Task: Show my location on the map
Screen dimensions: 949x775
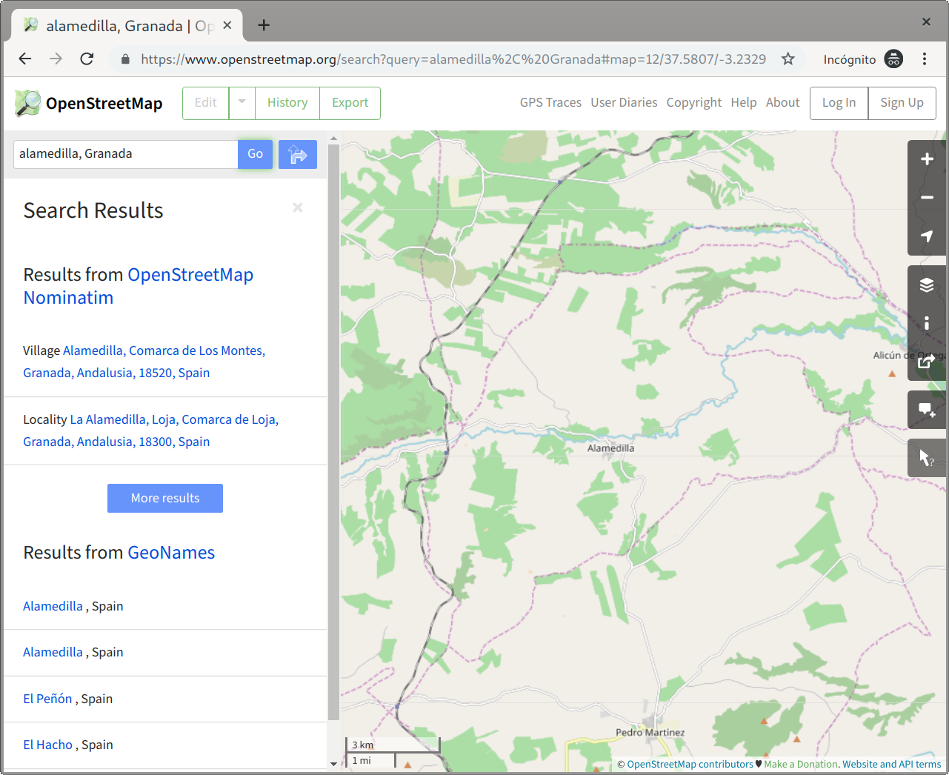Action: (x=927, y=236)
